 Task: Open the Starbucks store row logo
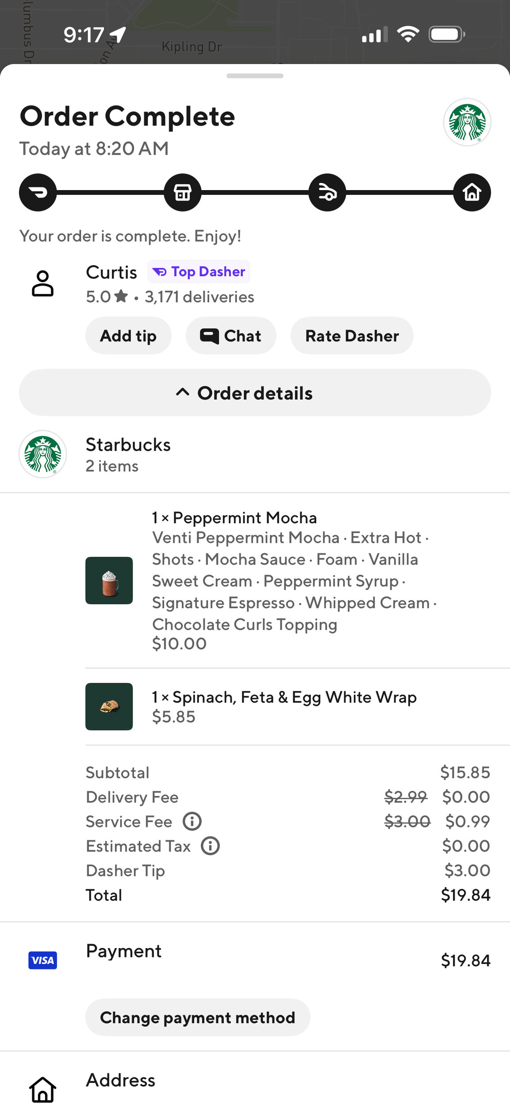pos(42,454)
